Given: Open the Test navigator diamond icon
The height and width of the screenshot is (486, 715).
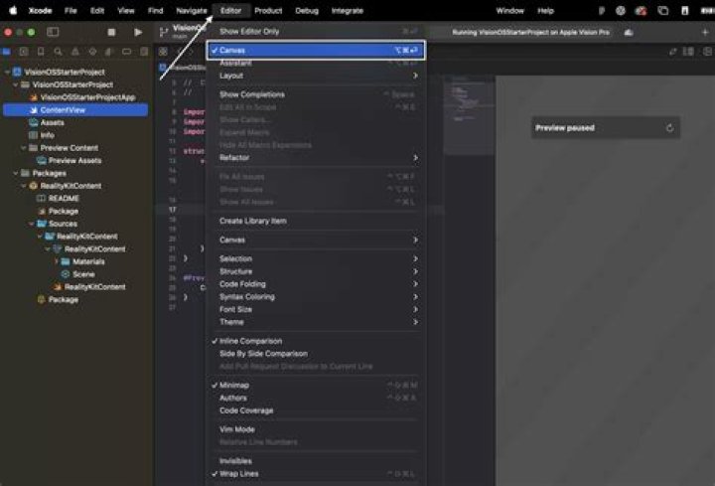Looking at the screenshot, I should click(x=92, y=52).
